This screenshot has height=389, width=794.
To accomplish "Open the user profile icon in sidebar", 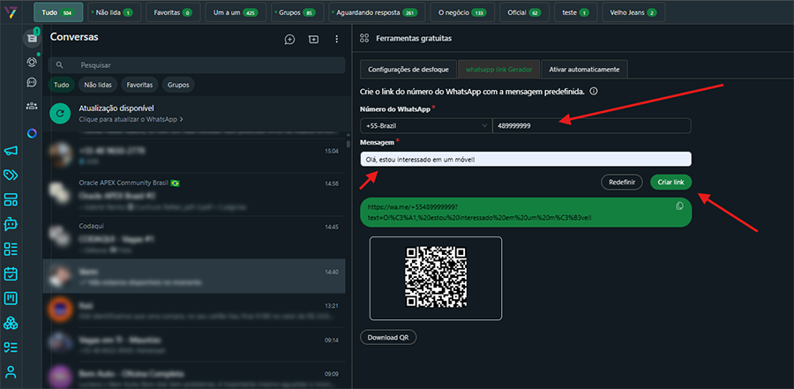I will pos(11,371).
